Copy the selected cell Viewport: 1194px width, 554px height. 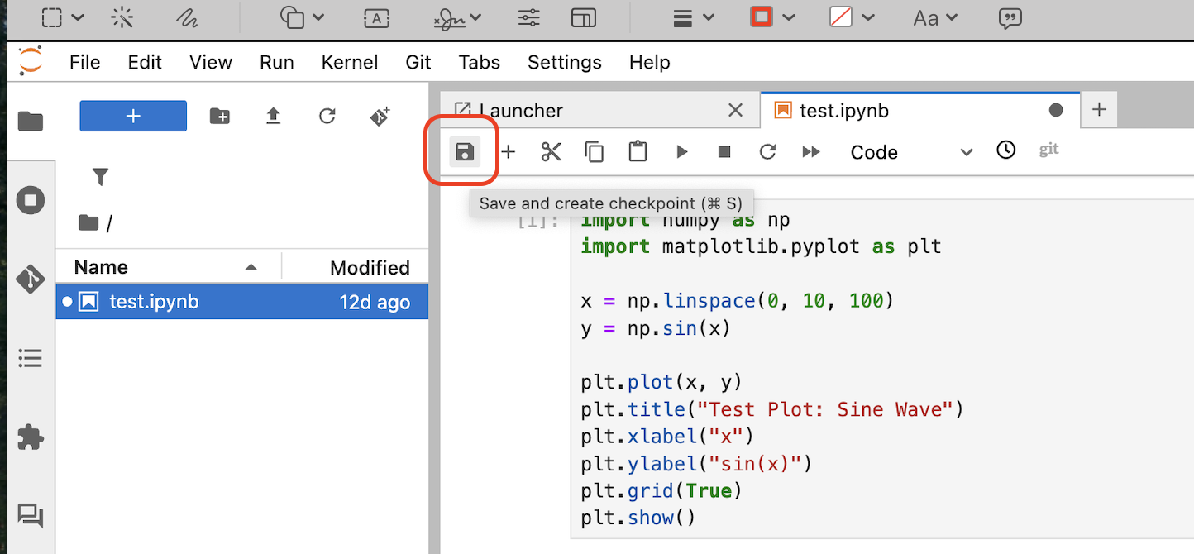point(594,151)
